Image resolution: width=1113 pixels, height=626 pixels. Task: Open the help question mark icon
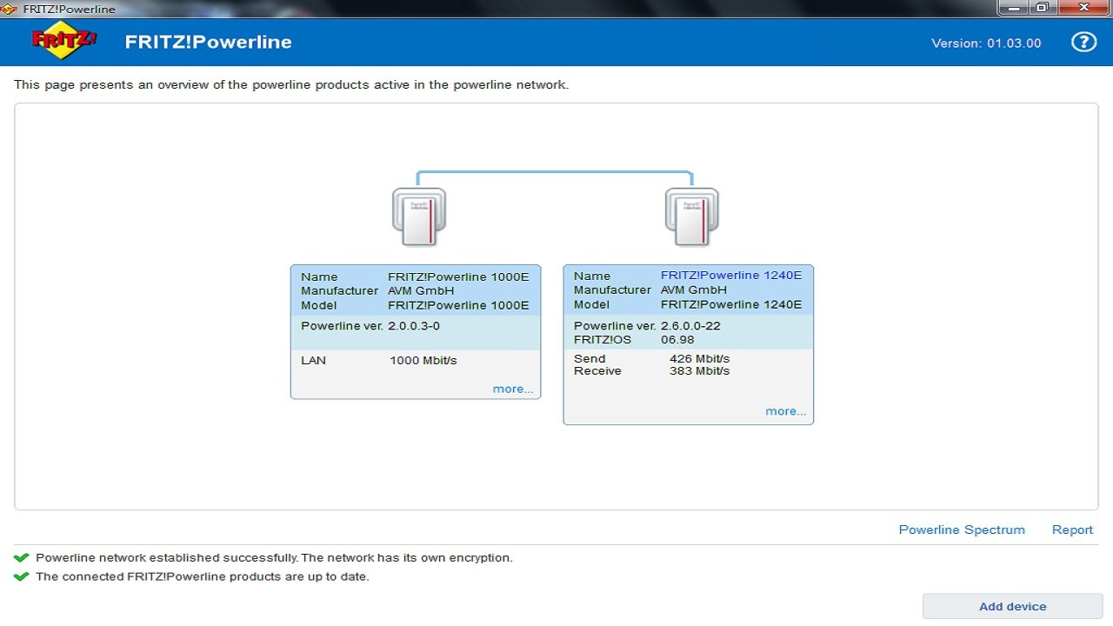pyautogui.click(x=1083, y=42)
